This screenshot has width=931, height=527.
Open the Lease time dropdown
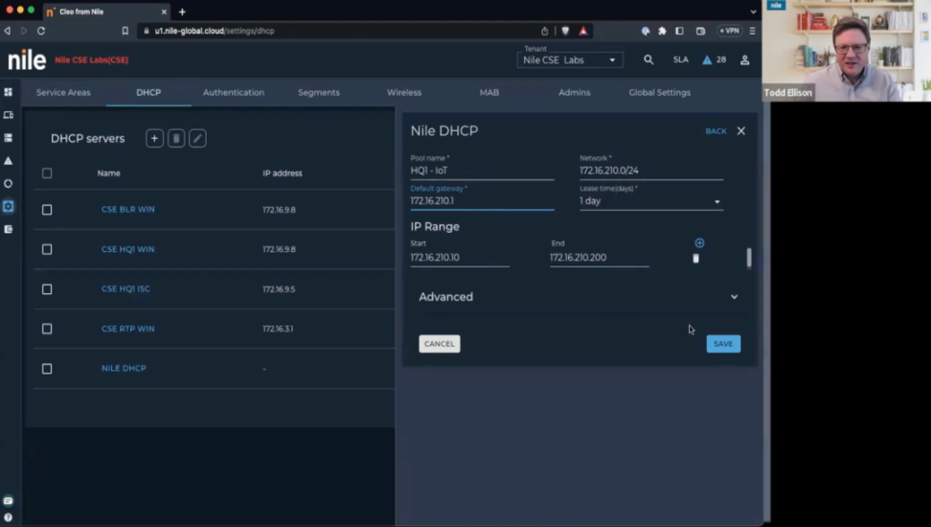pyautogui.click(x=650, y=201)
